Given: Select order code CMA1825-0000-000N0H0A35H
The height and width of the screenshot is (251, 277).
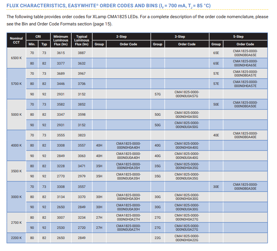Looking at the screenshot, I should (128, 166).
